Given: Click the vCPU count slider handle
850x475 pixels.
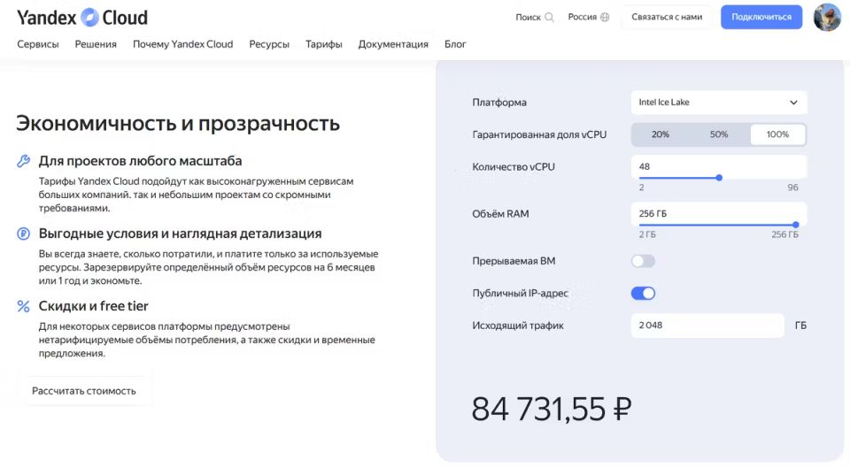Looking at the screenshot, I should click(719, 178).
